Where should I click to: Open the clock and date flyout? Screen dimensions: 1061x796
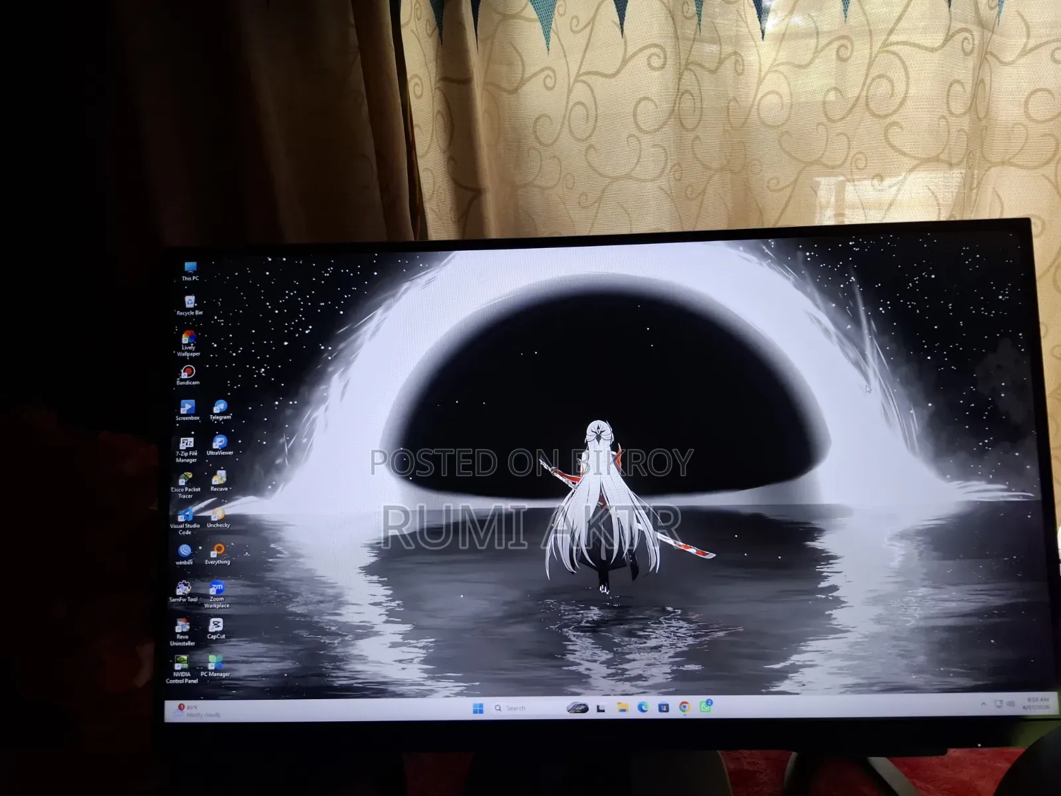(1037, 703)
